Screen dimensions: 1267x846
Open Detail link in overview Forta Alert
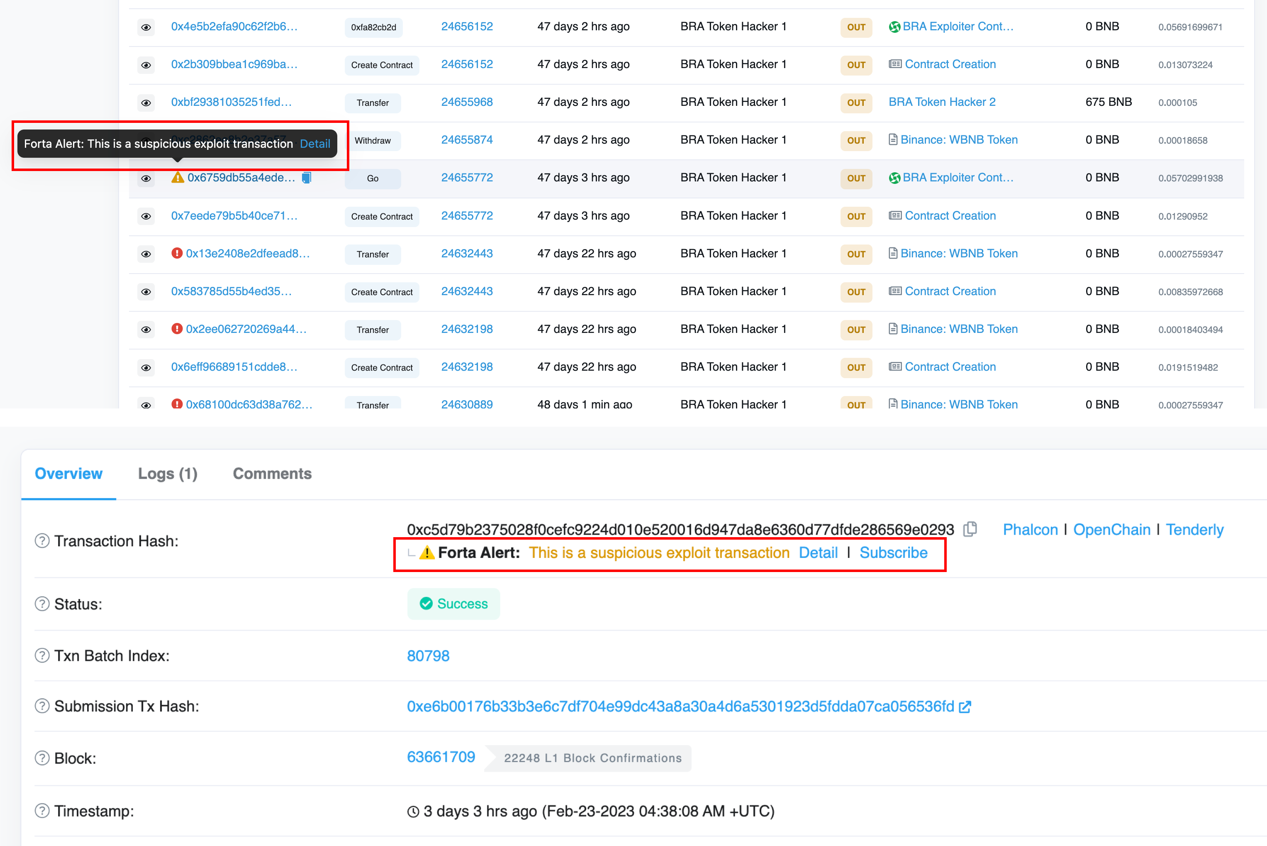point(818,553)
